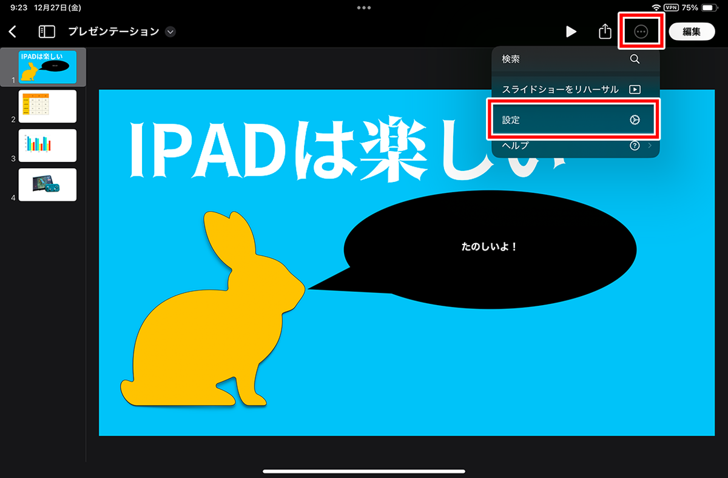Viewport: 728px width, 478px height.
Task: Tap the battery indicator in status bar
Action: [x=709, y=7]
